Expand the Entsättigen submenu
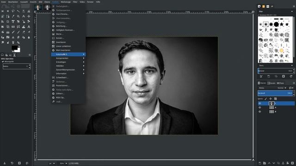Image resolution: width=296 pixels, height=166 pixels. (x=68, y=62)
